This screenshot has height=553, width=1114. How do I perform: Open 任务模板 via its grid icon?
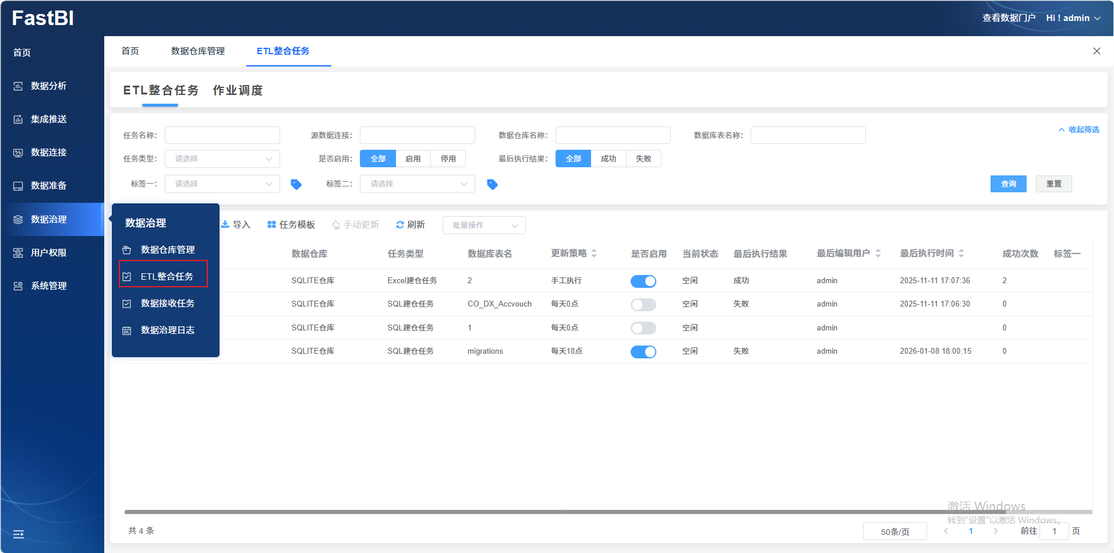271,224
